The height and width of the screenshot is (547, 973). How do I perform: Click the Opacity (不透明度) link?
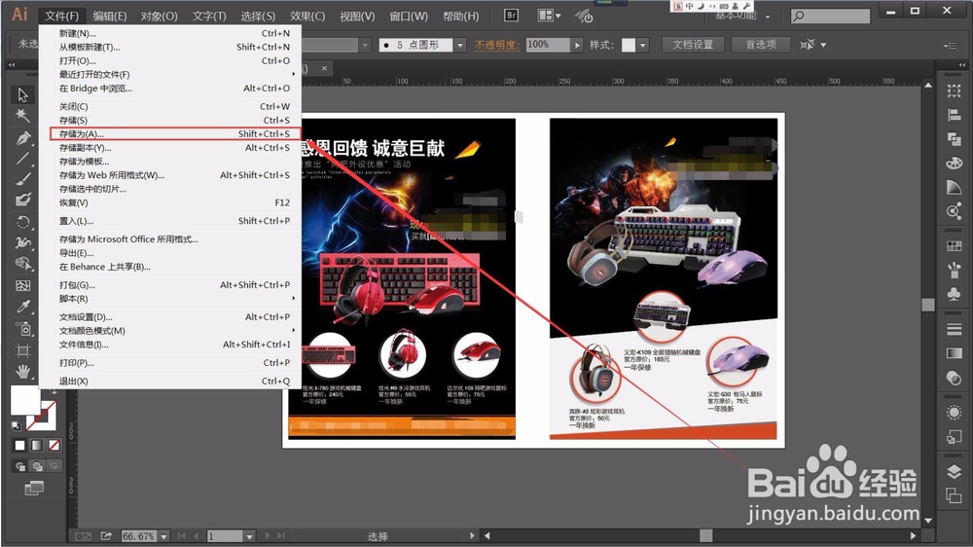coord(497,45)
